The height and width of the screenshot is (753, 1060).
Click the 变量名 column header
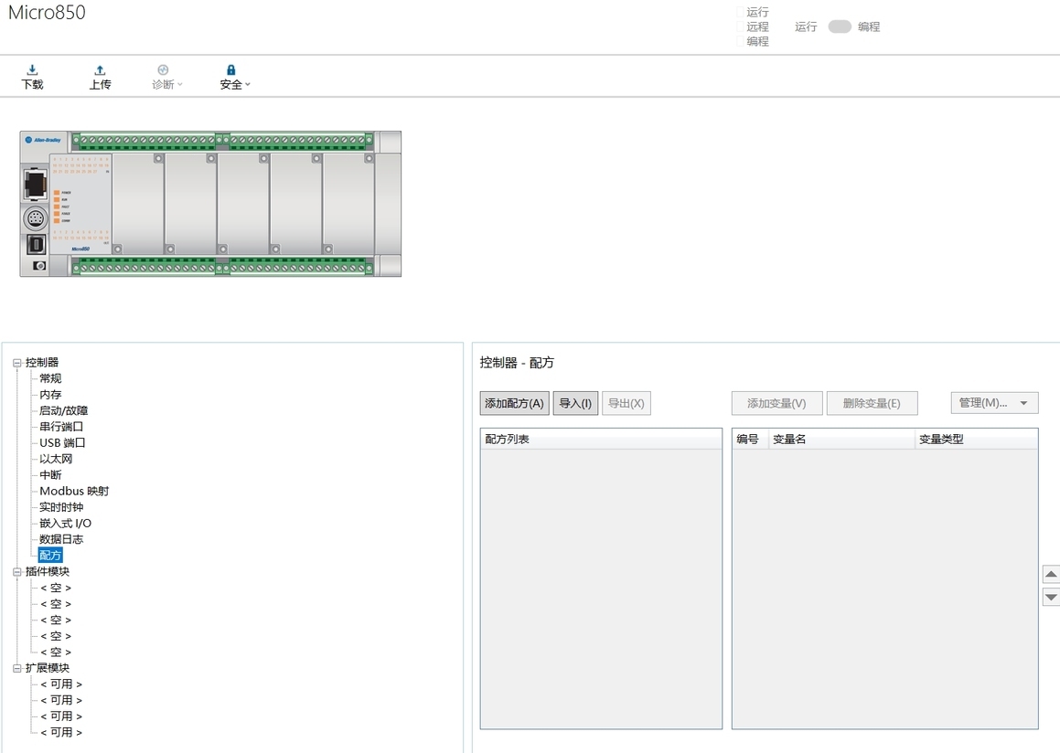coord(841,439)
